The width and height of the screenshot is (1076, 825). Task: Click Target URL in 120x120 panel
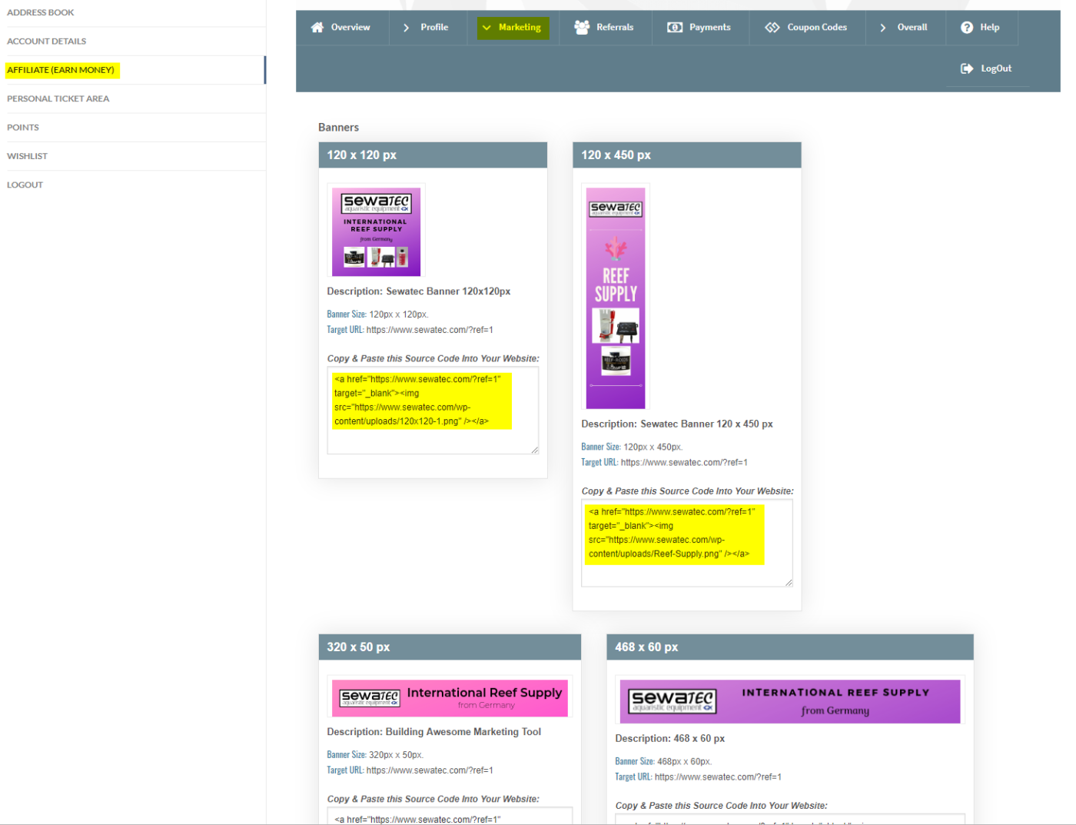pyautogui.click(x=410, y=330)
